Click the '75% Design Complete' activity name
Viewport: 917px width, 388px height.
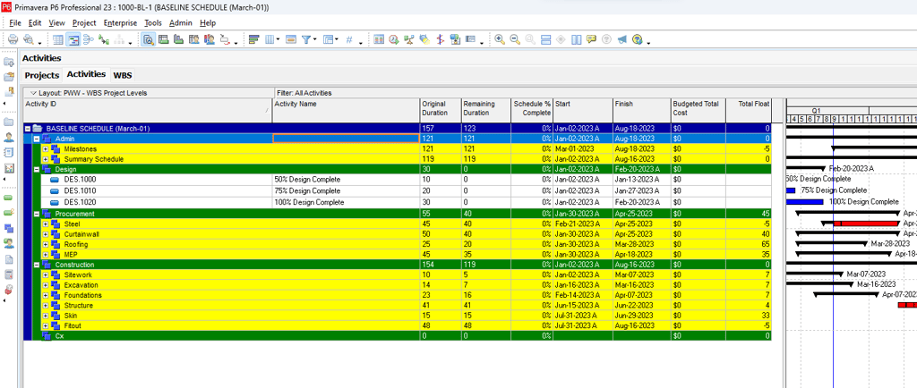pyautogui.click(x=307, y=190)
